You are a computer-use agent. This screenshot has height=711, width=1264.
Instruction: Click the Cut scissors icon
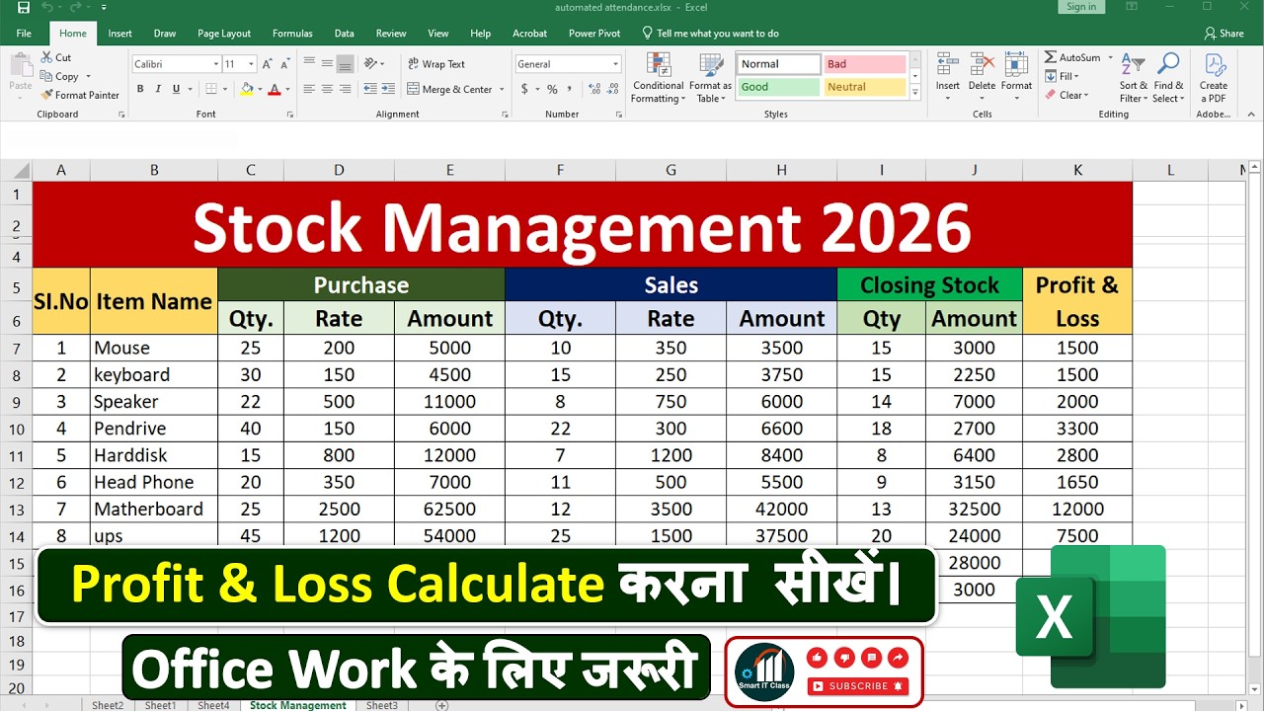[46, 57]
